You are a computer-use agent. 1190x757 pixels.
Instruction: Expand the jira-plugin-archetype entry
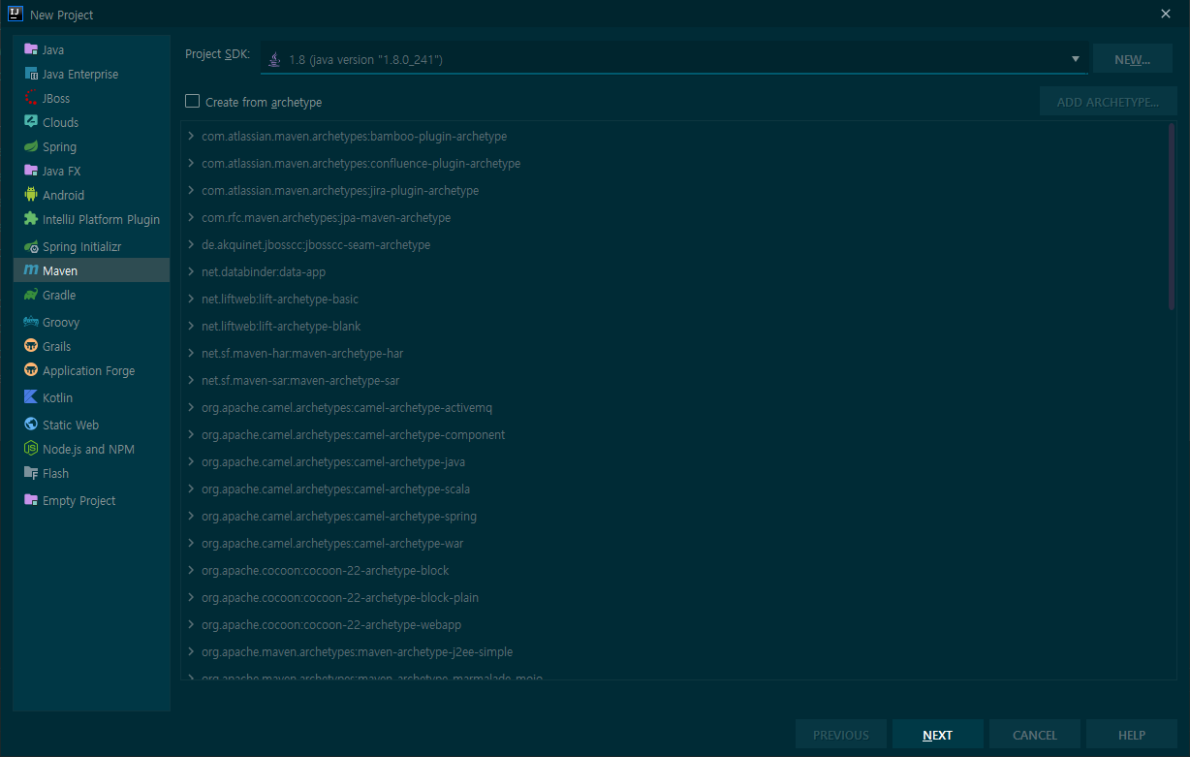pyautogui.click(x=191, y=191)
